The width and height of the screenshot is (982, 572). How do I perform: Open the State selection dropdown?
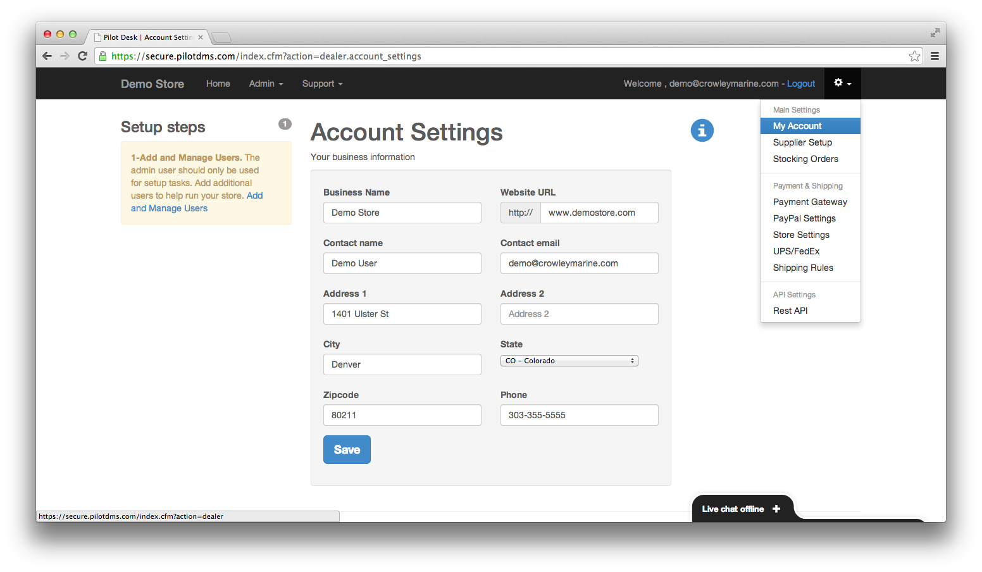click(568, 360)
